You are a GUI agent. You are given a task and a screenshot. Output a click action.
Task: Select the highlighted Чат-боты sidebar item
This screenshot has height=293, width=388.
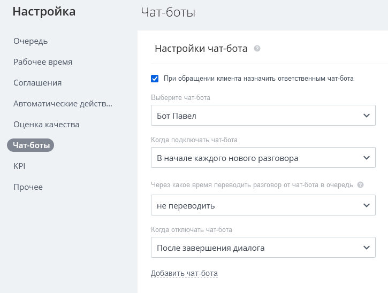31,145
